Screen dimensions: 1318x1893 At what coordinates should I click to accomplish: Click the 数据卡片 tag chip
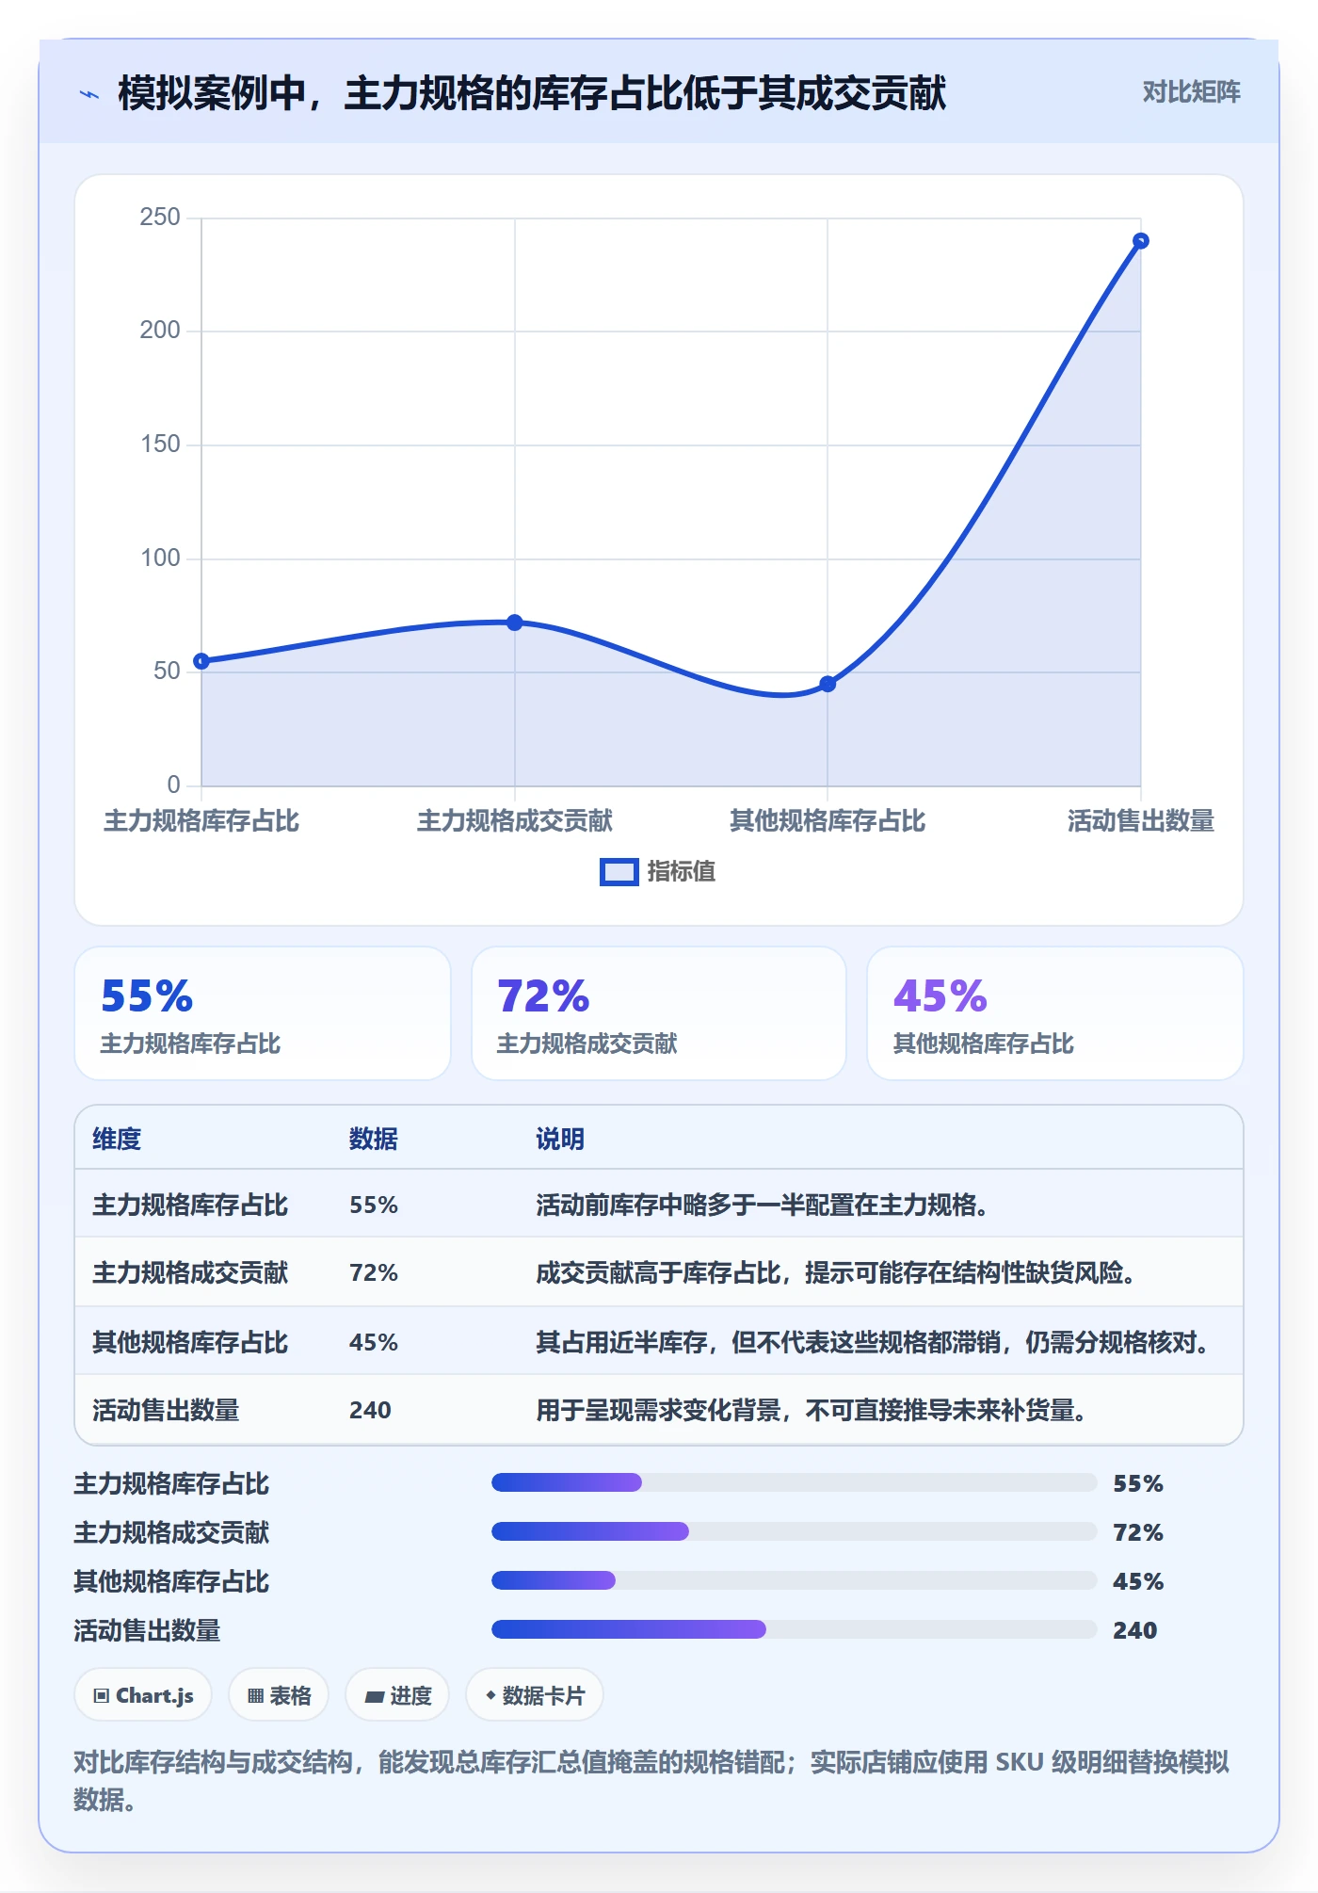[x=535, y=1695]
